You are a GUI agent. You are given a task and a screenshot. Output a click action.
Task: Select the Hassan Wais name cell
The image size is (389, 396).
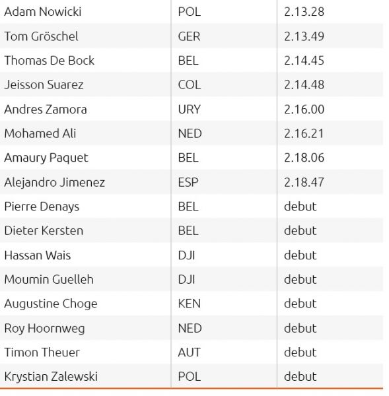pyautogui.click(x=85, y=255)
